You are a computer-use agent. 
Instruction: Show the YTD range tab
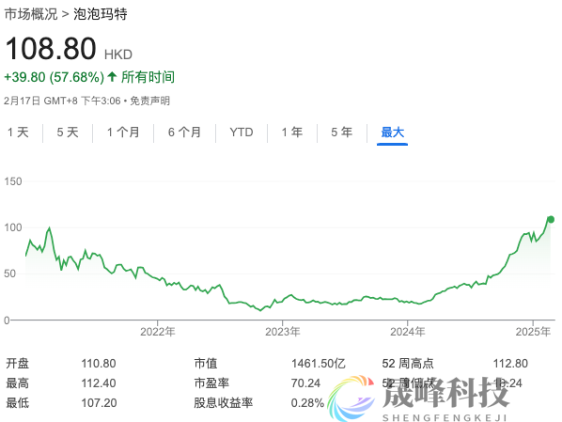(242, 133)
